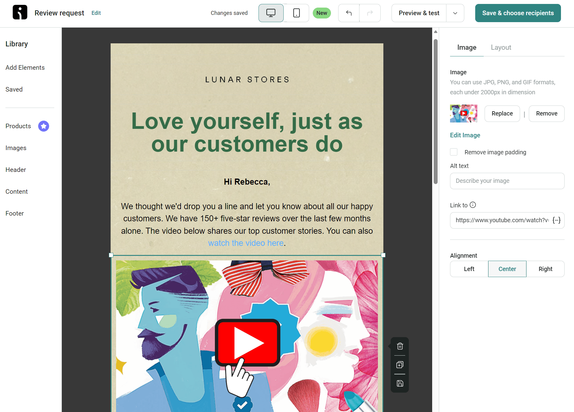Open the Content section
This screenshot has width=574, height=412.
(x=17, y=192)
